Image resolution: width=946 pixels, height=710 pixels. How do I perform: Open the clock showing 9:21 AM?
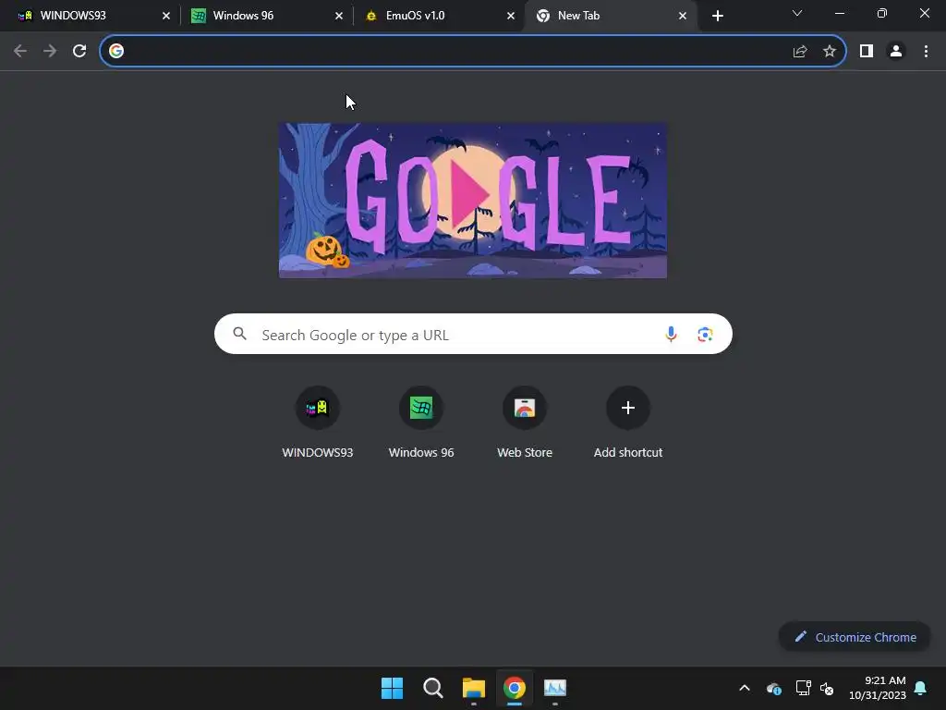(878, 688)
